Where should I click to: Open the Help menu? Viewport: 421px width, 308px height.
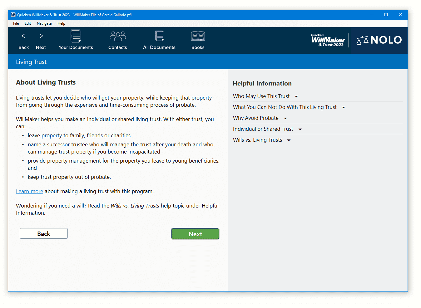click(61, 23)
